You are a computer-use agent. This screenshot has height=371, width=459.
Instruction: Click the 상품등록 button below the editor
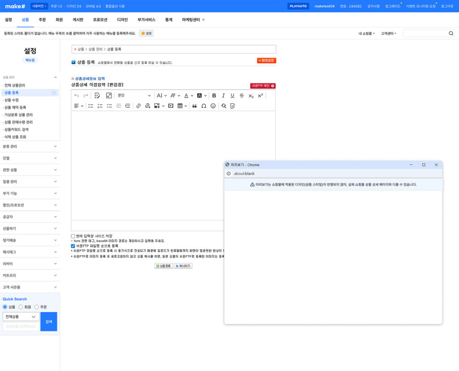164,266
